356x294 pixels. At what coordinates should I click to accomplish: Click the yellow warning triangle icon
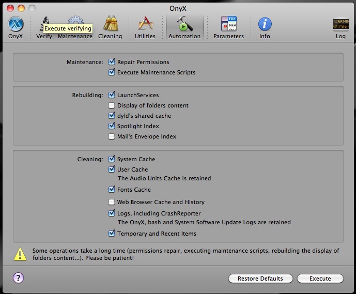20,254
